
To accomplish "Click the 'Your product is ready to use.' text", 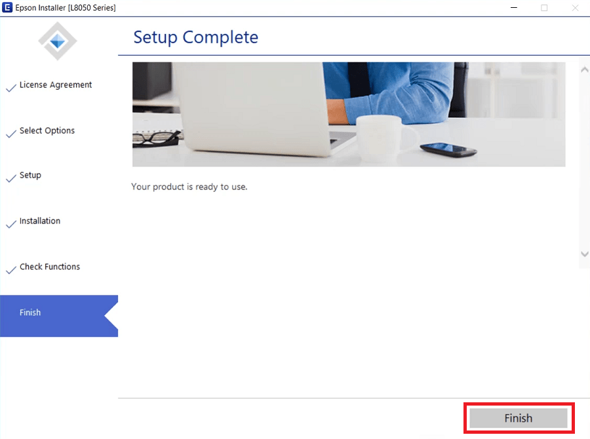I will [x=189, y=187].
